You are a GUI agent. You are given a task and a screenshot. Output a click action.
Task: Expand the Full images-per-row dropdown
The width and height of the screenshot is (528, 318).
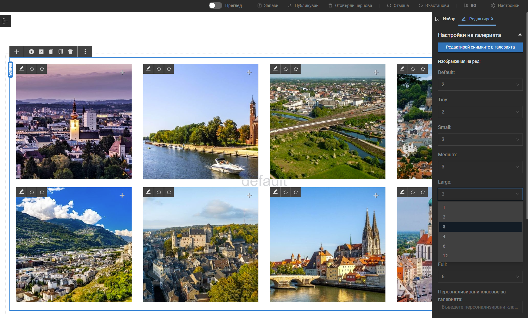coord(480,277)
